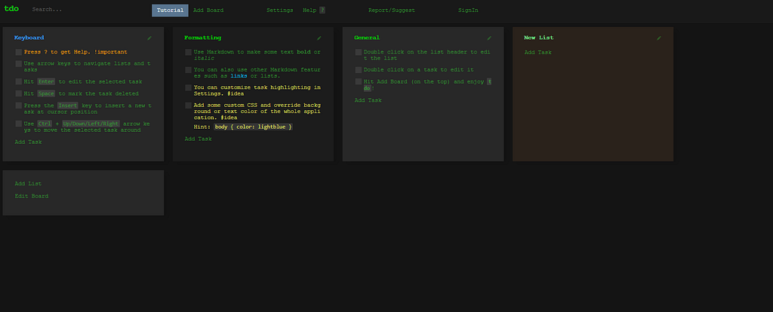The image size is (773, 312).
Task: Check the 'Use Ctrl + Up/Down' task
Action: (18, 124)
